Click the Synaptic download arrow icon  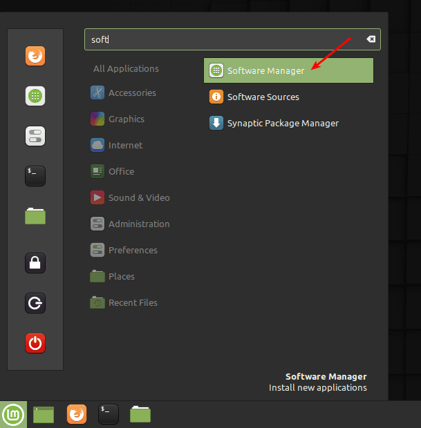pos(216,123)
